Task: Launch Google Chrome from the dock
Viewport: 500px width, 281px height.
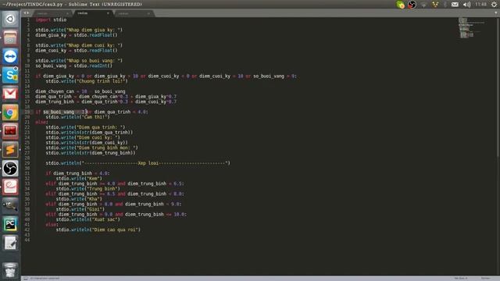Action: tap(10, 112)
